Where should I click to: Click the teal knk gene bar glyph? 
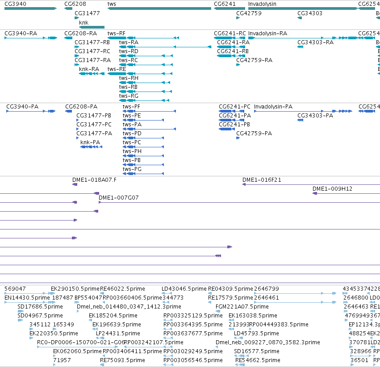(92, 27)
